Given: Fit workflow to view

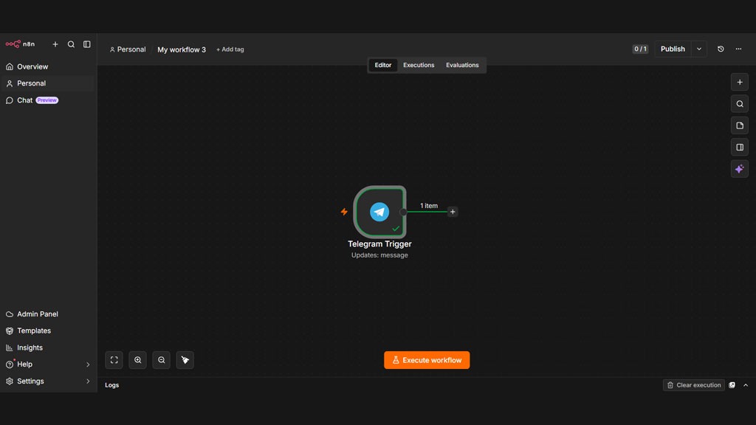Looking at the screenshot, I should (x=114, y=360).
